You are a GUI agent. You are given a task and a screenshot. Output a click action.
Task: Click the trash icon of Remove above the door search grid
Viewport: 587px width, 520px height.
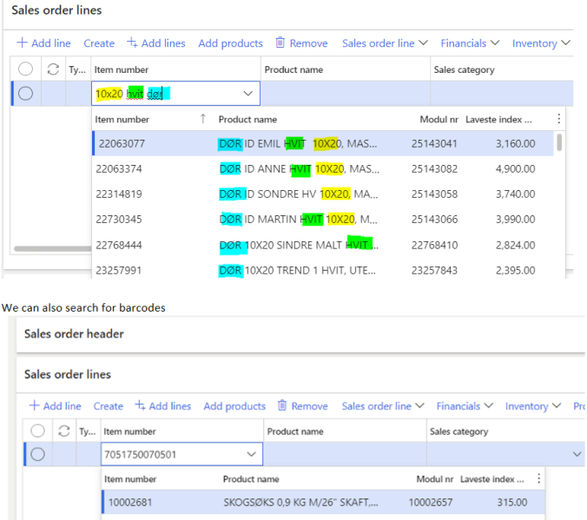(x=280, y=43)
